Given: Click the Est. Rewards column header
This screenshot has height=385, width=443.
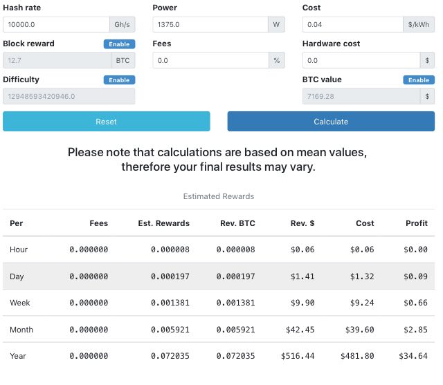Looking at the screenshot, I should (x=163, y=223).
